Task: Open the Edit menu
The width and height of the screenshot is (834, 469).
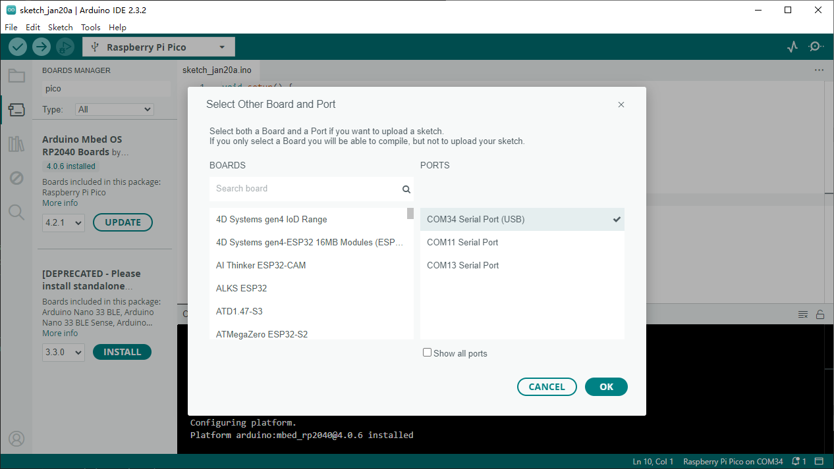Action: tap(33, 28)
